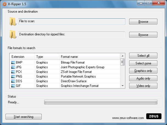Image resolution: width=167 pixels, height=125 pixels.
Task: Click 'DirectDraw Surface' text
Action: point(73,81)
